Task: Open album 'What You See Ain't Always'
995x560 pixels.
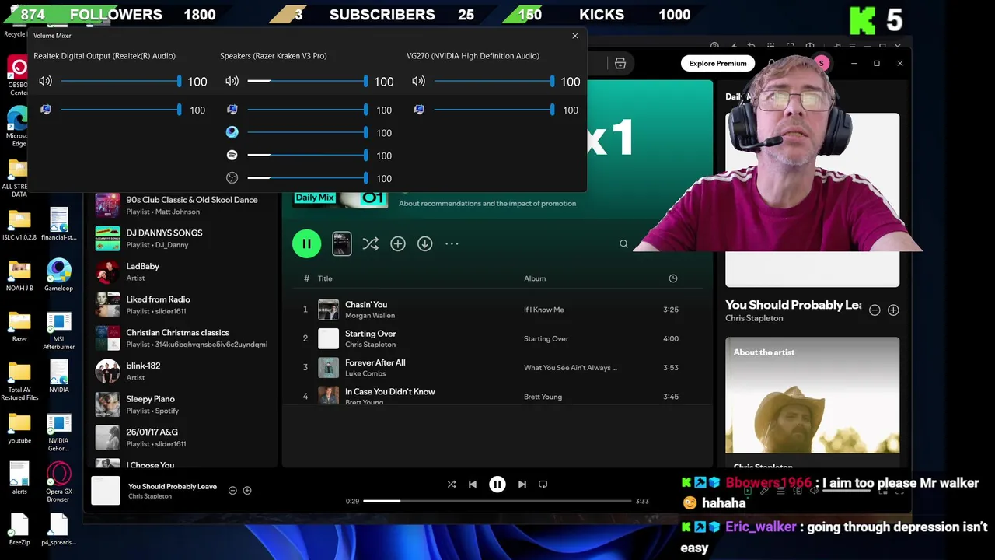Action: [571, 368]
